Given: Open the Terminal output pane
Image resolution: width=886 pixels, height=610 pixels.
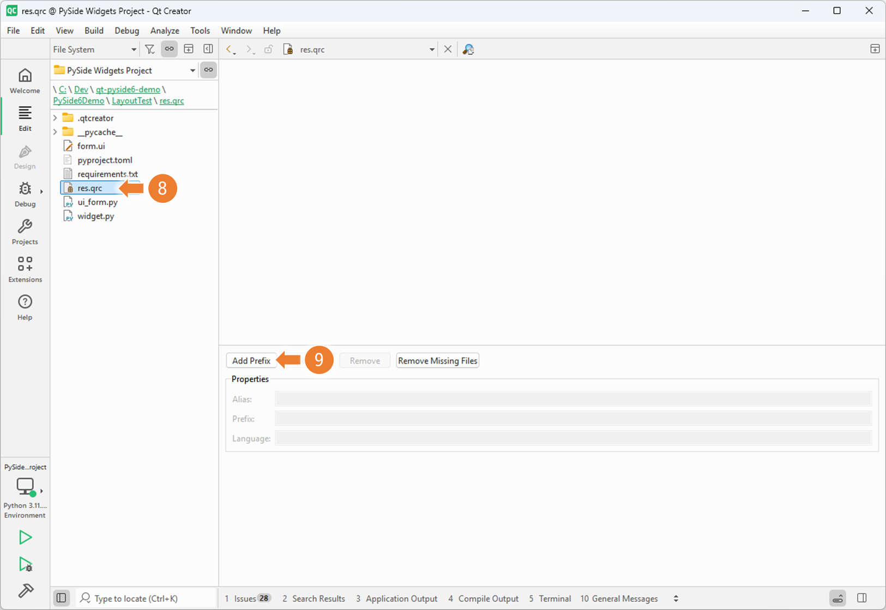Looking at the screenshot, I should click(550, 598).
